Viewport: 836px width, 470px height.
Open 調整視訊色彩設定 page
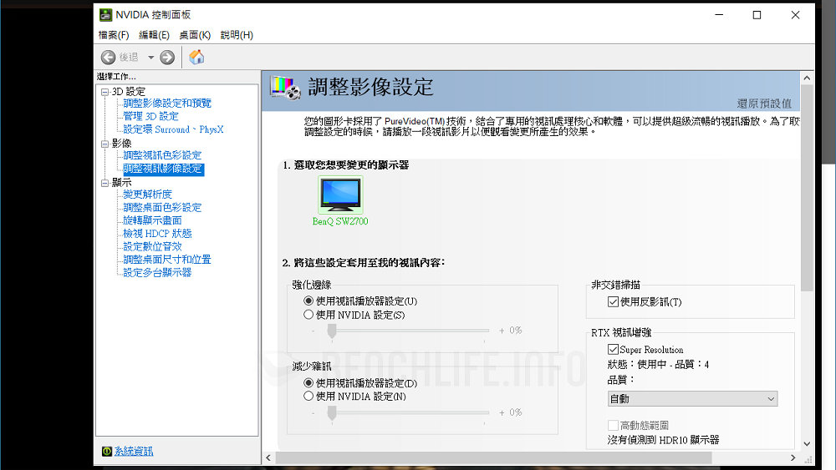[163, 155]
